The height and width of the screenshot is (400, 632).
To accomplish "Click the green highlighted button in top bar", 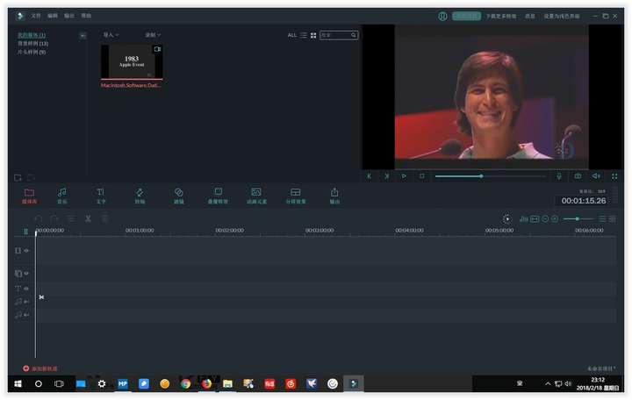I will click(466, 16).
